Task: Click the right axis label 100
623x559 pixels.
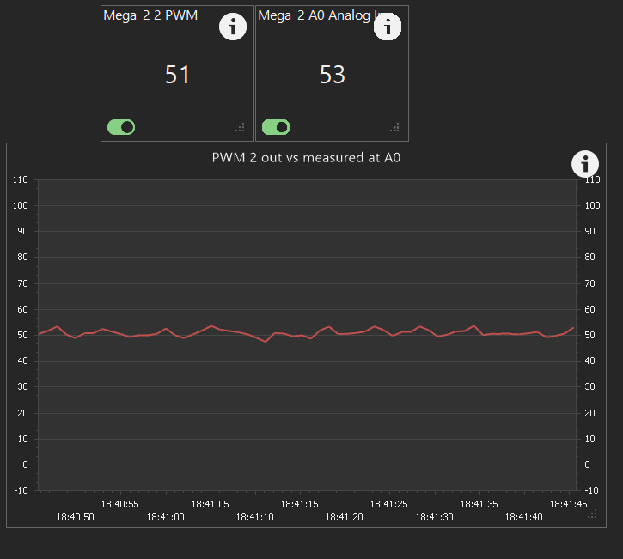Action: pyautogui.click(x=592, y=206)
